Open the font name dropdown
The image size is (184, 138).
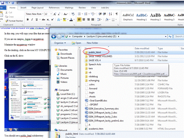[43, 14]
